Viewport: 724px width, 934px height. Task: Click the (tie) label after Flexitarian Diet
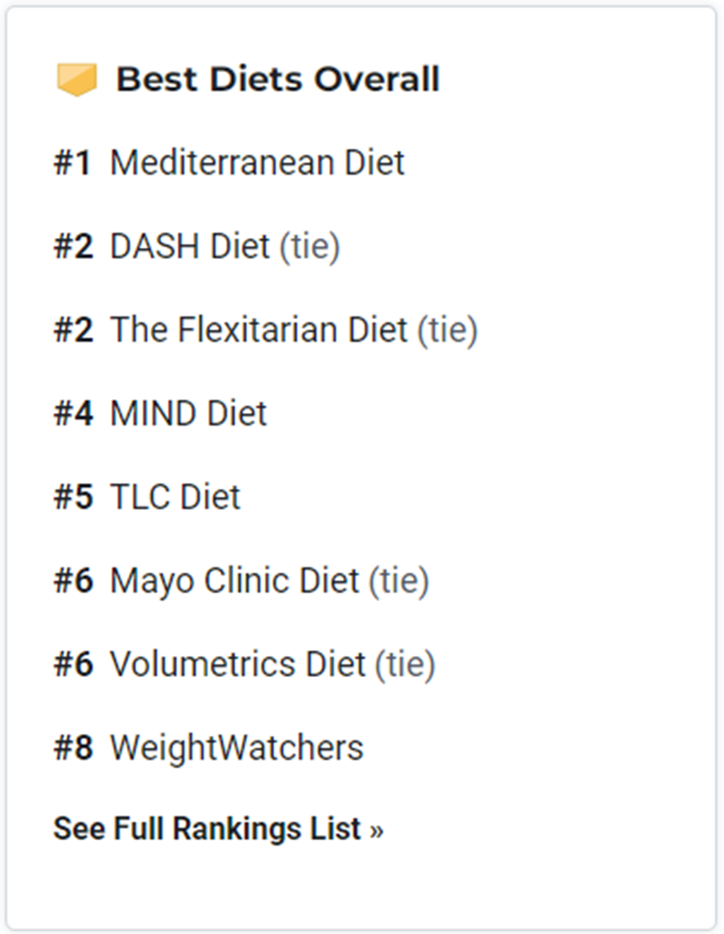point(447,331)
